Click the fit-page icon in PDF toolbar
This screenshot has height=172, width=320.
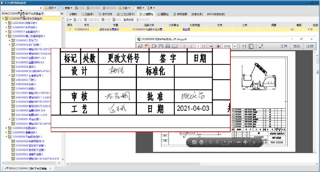251,46
